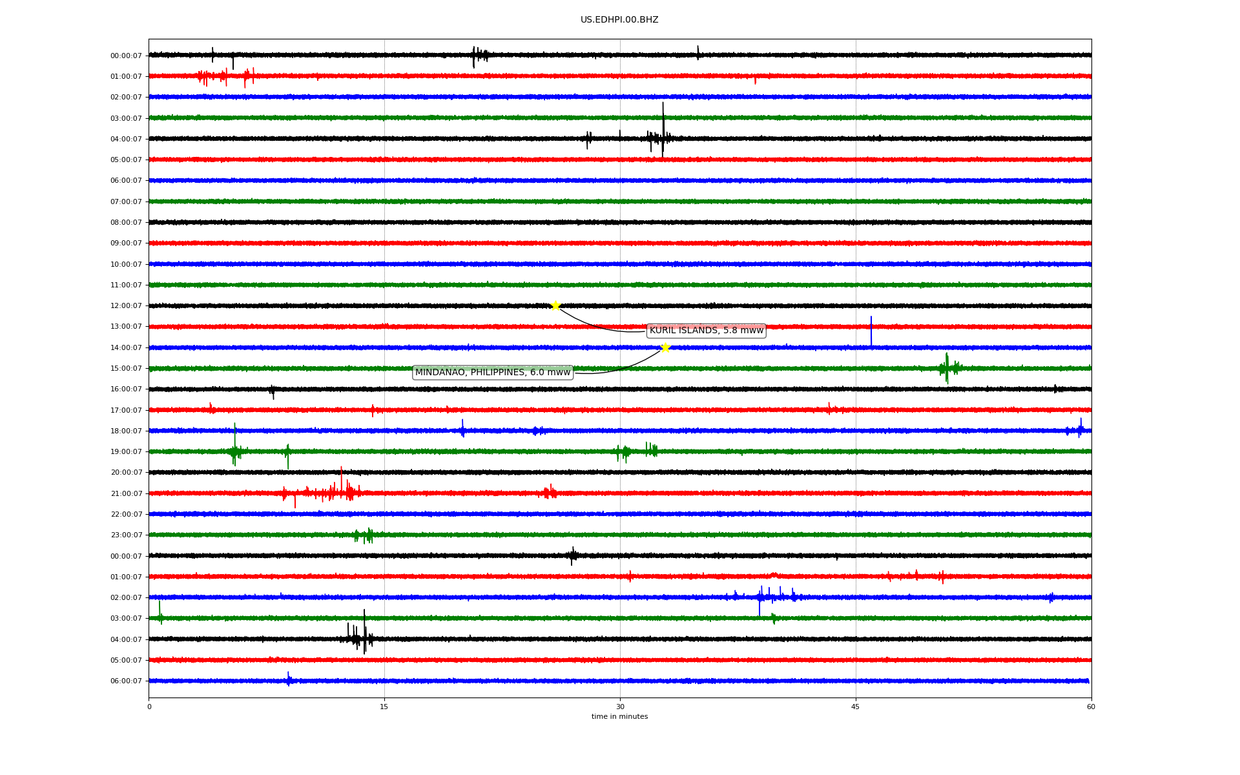Click the 30 minute axis tick label
This screenshot has width=1240, height=775.
point(620,707)
